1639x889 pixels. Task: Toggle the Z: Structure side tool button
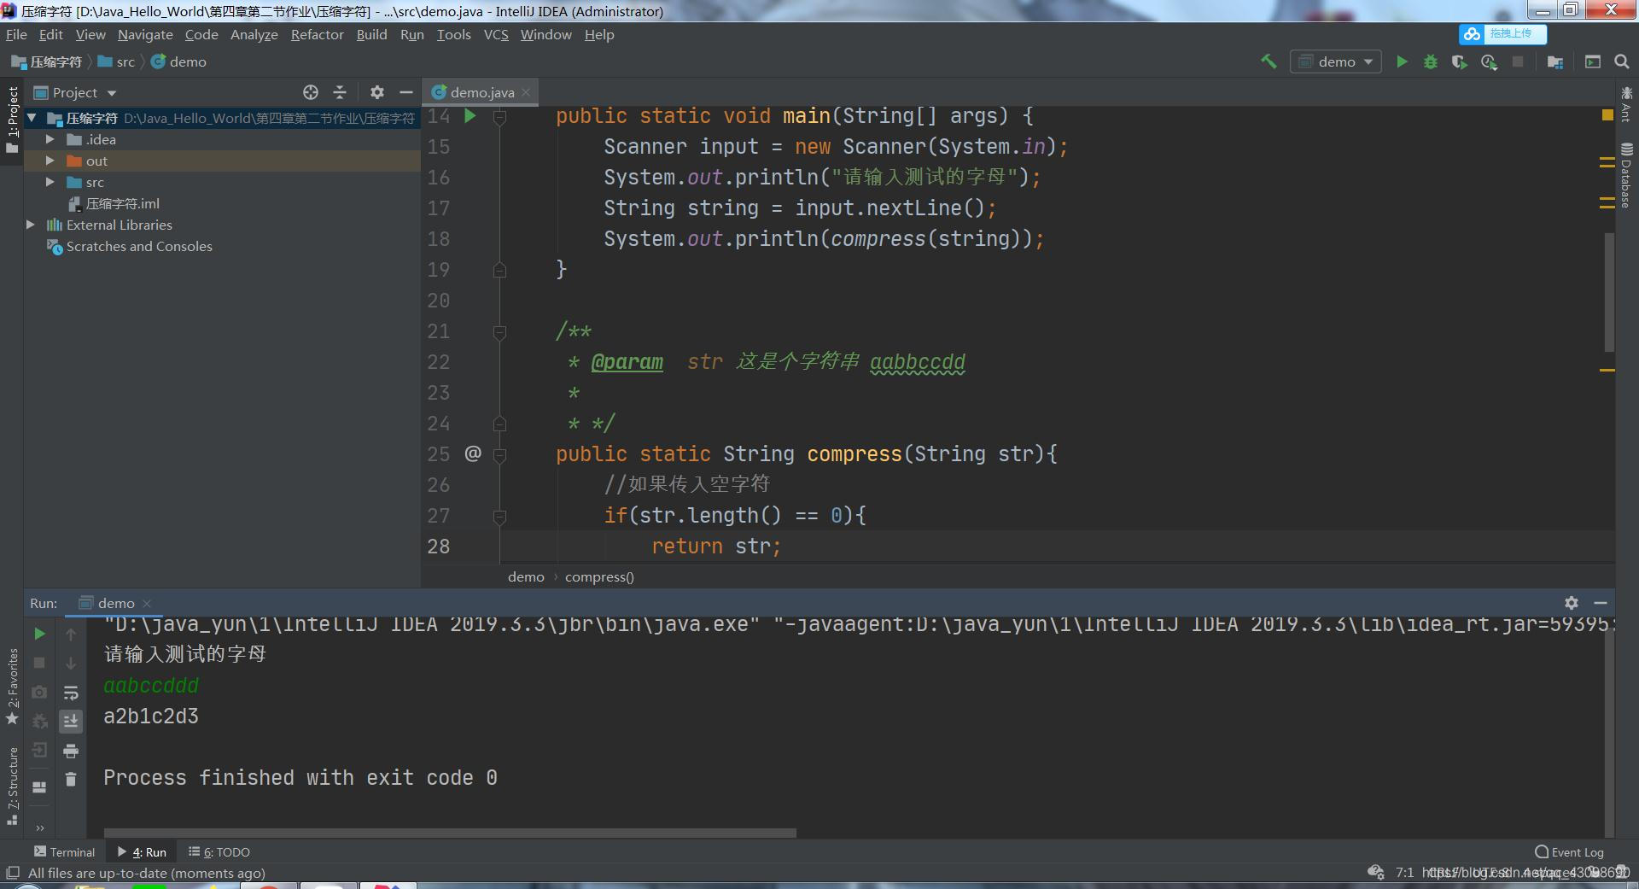12,786
